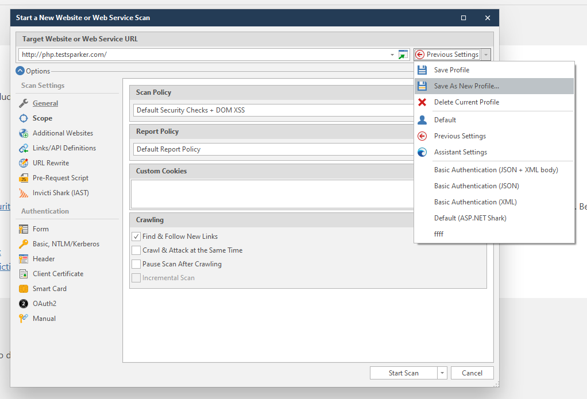The height and width of the screenshot is (399, 587).
Task: Click the green open-URL-in-browser icon
Action: coord(403,54)
